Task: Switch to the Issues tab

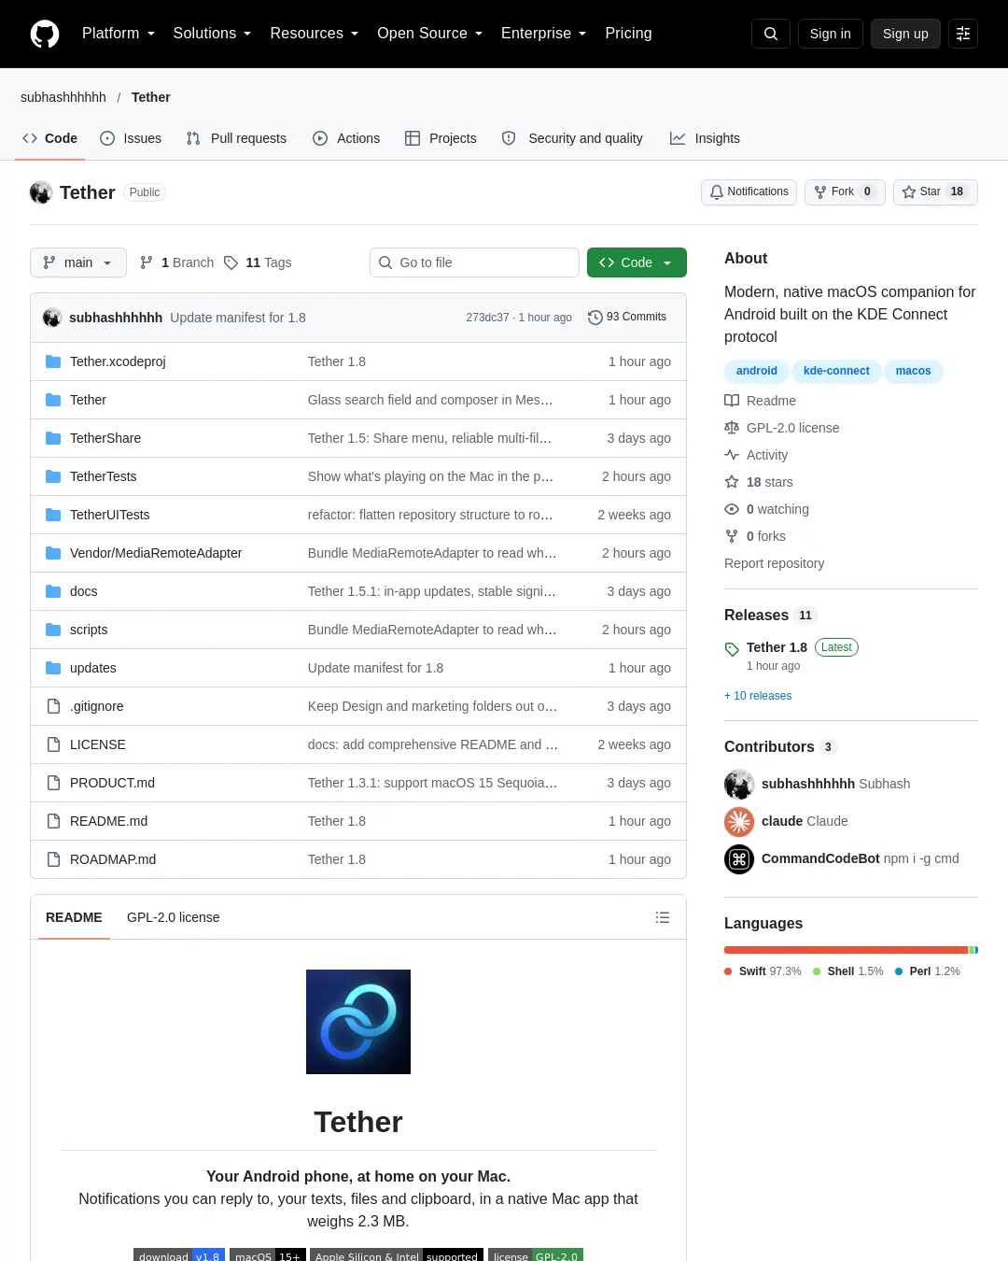Action: click(131, 138)
